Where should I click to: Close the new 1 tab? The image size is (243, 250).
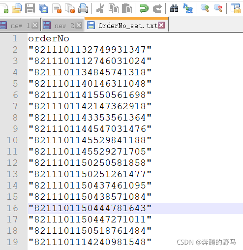point(35,25)
